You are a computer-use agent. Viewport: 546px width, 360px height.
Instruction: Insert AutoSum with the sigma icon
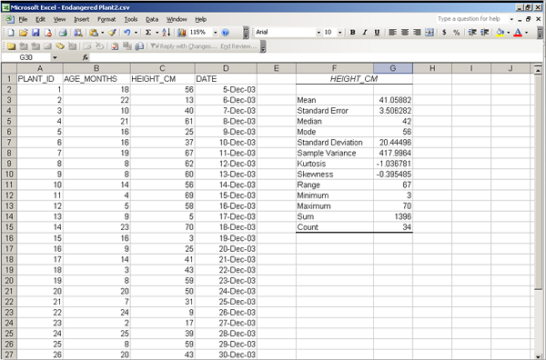click(148, 33)
